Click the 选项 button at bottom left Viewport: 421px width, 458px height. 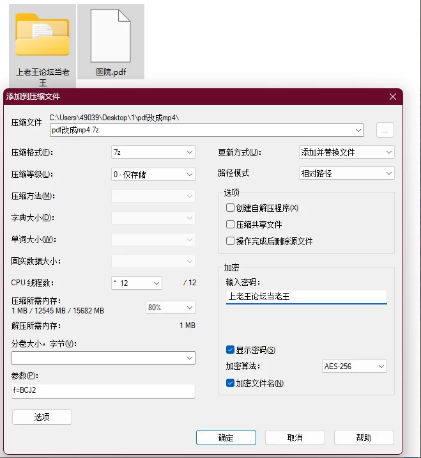42,417
